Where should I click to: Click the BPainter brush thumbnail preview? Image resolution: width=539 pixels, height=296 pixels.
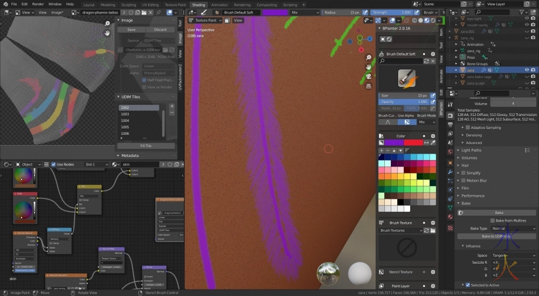coord(406,79)
